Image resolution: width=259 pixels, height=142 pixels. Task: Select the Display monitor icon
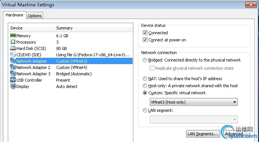[13, 86]
